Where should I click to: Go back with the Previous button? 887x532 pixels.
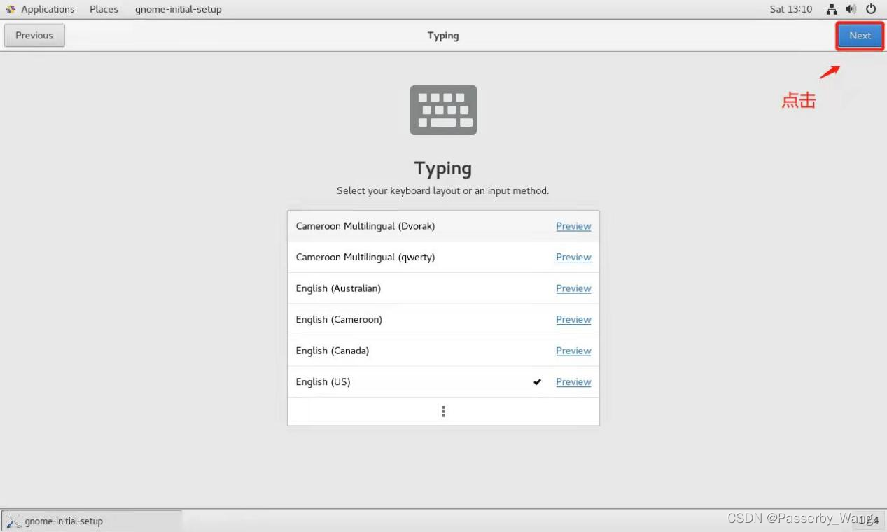coord(34,36)
